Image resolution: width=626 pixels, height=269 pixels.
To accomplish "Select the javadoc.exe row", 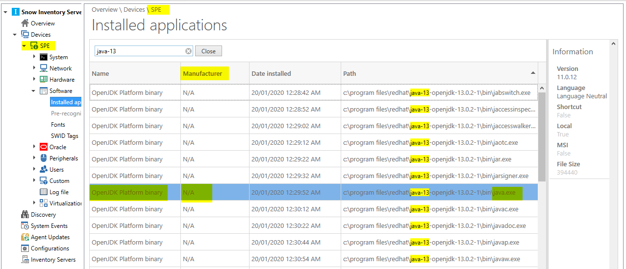I will point(314,225).
